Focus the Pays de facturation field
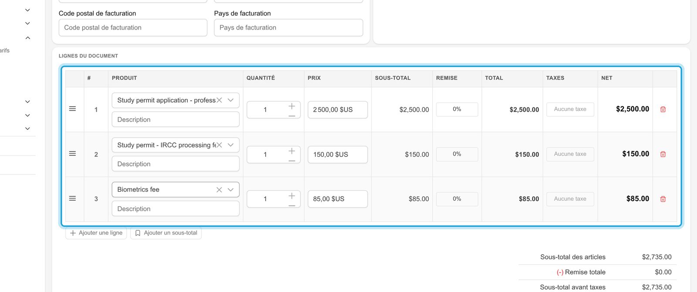The width and height of the screenshot is (697, 292). click(x=288, y=27)
